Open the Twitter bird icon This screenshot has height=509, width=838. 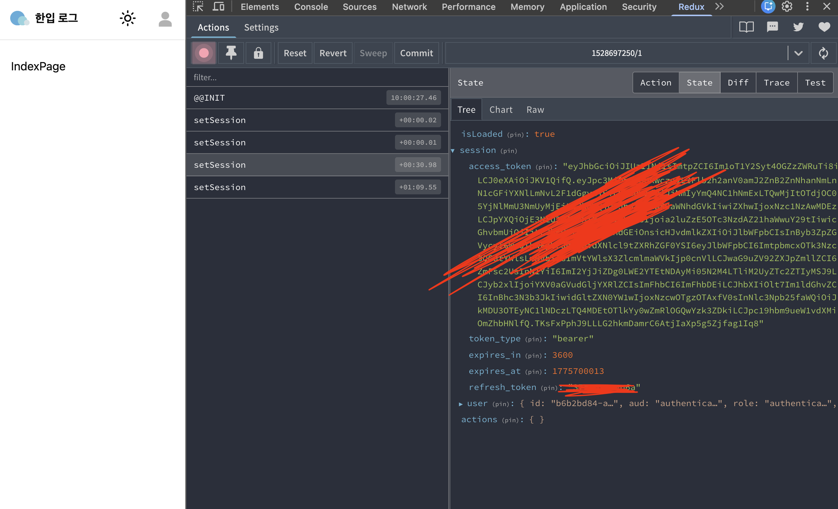point(798,27)
